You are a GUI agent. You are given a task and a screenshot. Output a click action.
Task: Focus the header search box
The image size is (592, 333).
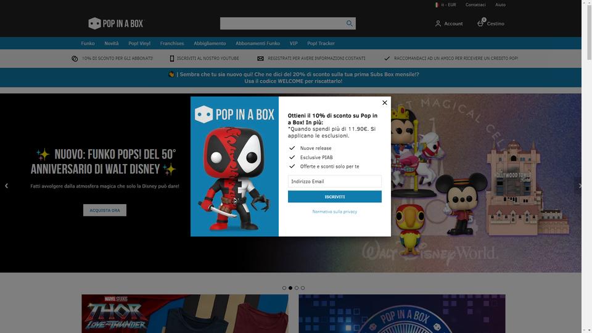coord(282,23)
